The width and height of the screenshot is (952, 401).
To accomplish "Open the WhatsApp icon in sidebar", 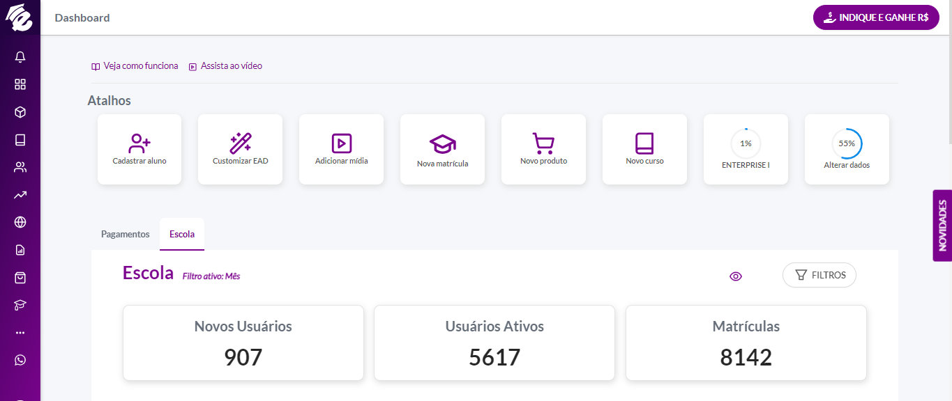I will (20, 360).
